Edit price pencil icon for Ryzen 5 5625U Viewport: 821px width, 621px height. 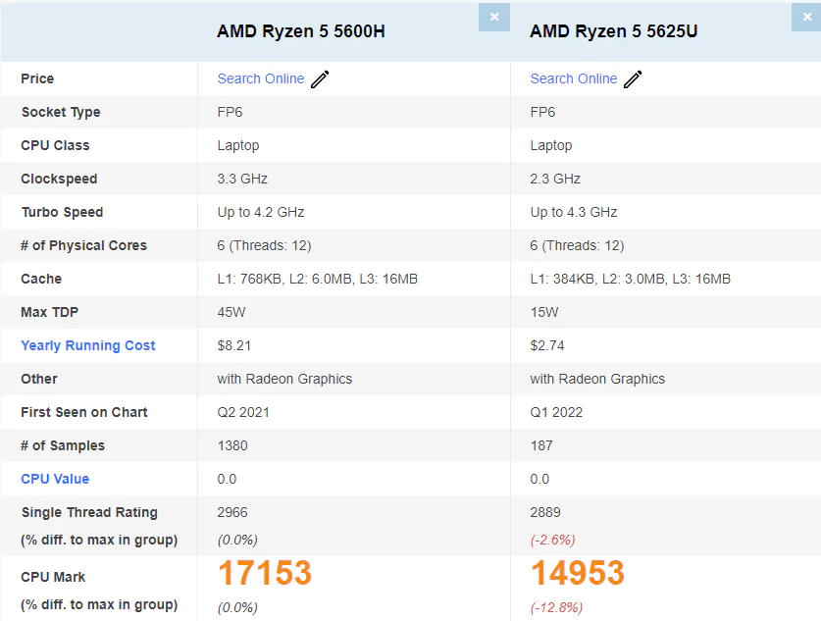[x=633, y=79]
